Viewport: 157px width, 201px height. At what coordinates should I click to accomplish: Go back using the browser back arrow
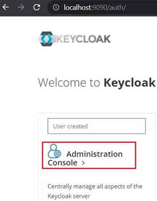[x=6, y=7]
